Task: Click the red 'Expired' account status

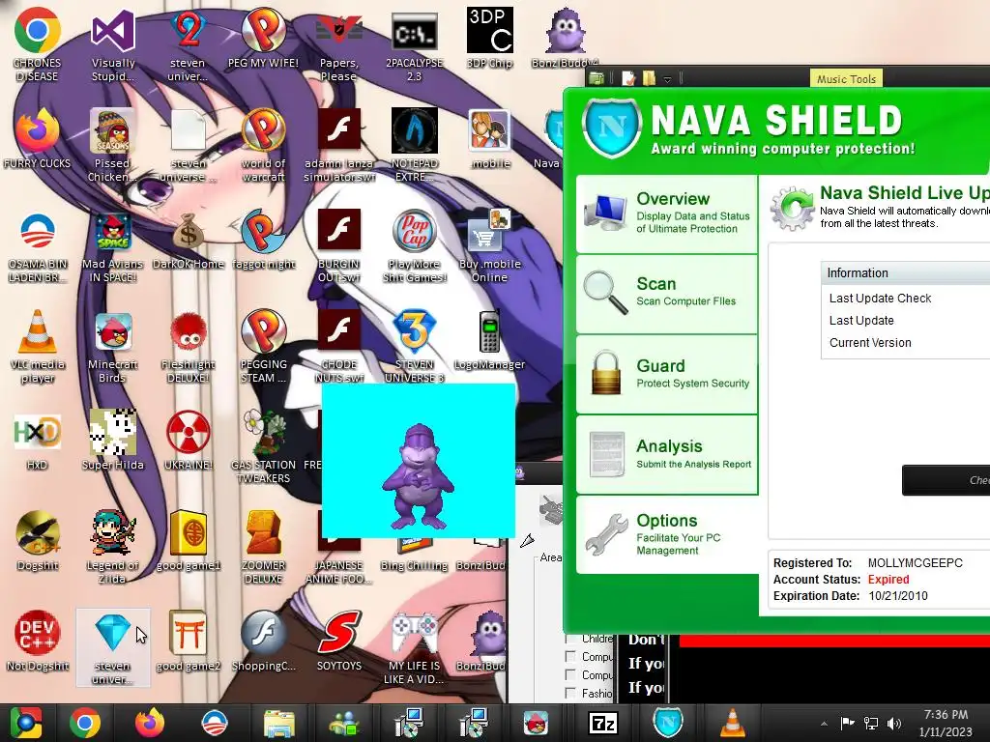Action: (888, 580)
